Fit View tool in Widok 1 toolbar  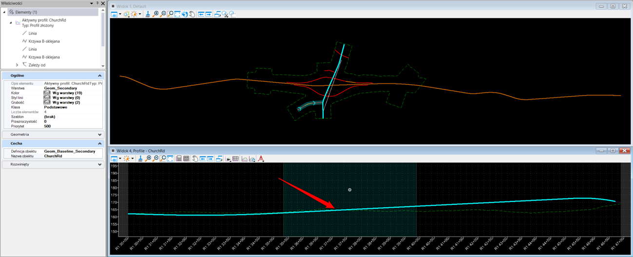[x=177, y=14]
